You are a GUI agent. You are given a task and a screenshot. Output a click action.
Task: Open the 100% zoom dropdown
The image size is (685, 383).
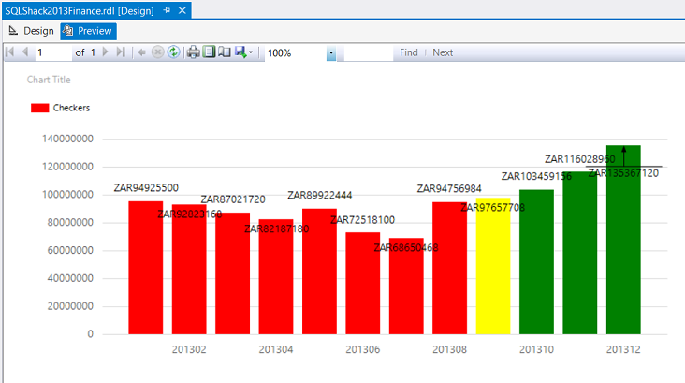[331, 52]
